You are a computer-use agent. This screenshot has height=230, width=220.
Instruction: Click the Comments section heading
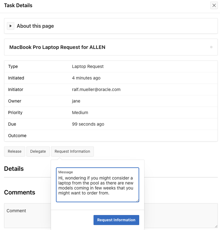20,192
